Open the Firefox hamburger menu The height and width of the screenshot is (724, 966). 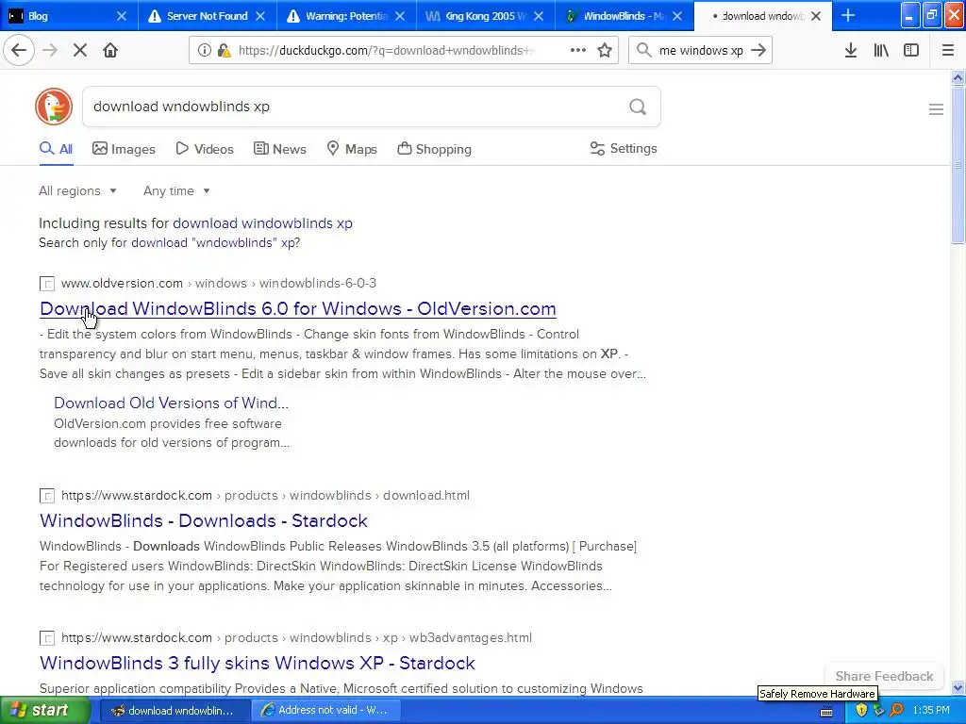coord(948,51)
